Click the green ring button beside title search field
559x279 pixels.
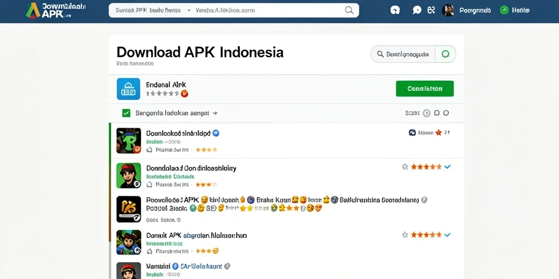[x=445, y=54]
